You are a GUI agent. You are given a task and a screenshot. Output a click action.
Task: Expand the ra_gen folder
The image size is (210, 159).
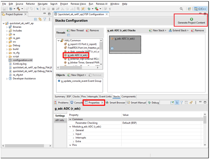7,38
